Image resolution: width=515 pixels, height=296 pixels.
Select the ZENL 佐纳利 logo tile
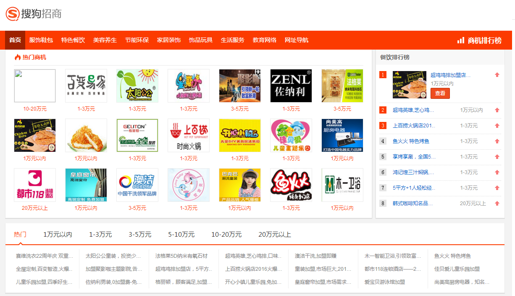click(x=291, y=86)
